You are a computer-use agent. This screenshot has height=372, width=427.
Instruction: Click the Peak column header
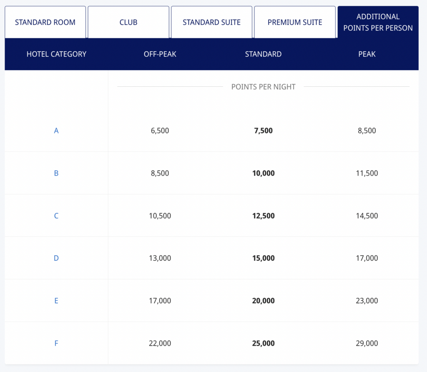[x=367, y=54]
